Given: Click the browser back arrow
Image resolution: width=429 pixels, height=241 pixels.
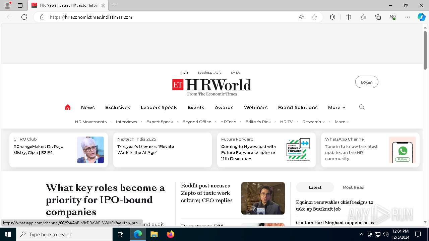Looking at the screenshot, I should tap(9, 17).
